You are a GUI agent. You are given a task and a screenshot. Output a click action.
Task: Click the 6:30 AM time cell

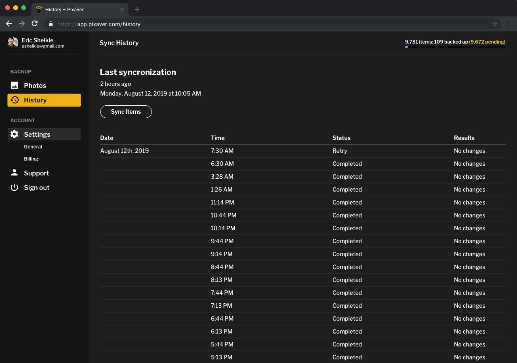pyautogui.click(x=222, y=164)
